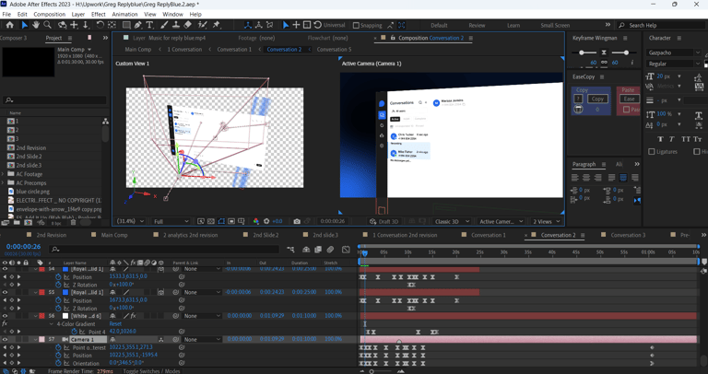Reset exposure icon in viewer footer
The image size is (708, 374).
click(266, 221)
